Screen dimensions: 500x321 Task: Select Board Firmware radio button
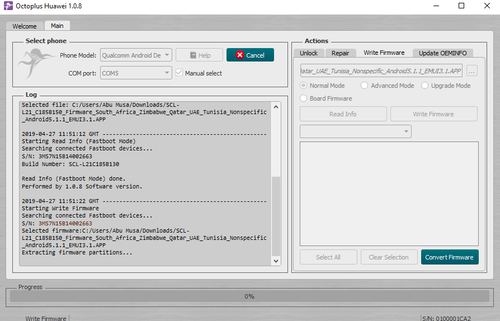[x=304, y=98]
